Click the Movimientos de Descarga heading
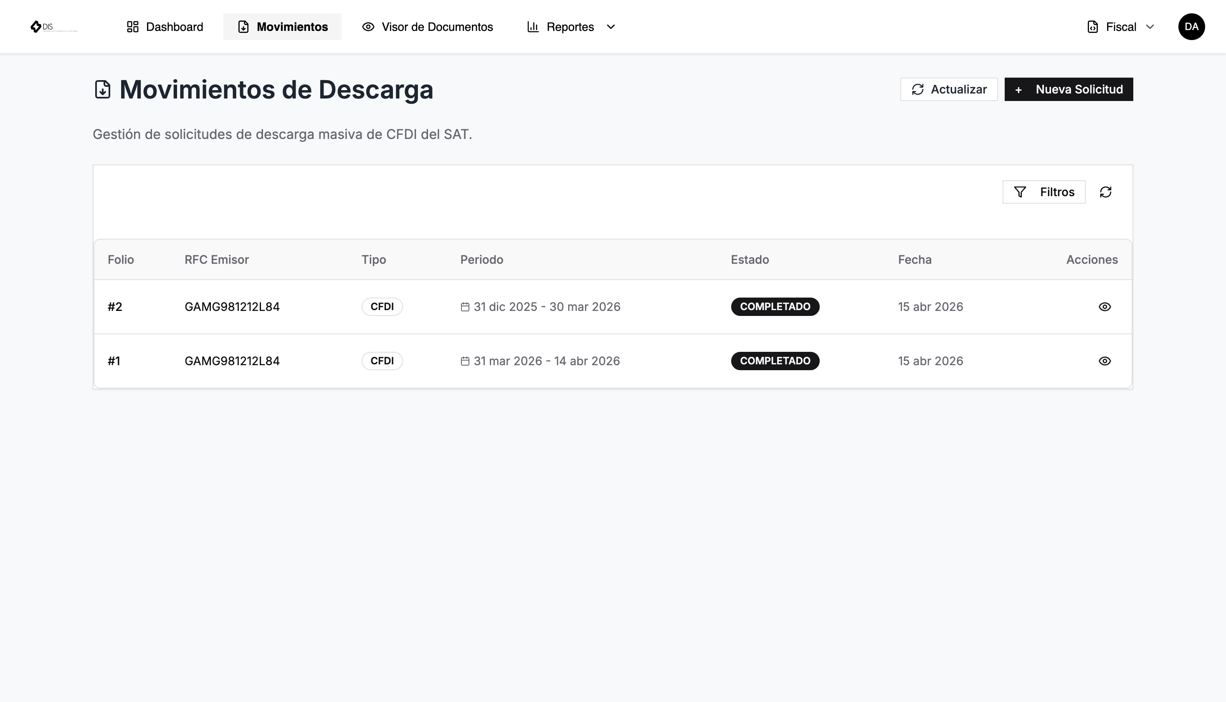 point(276,90)
